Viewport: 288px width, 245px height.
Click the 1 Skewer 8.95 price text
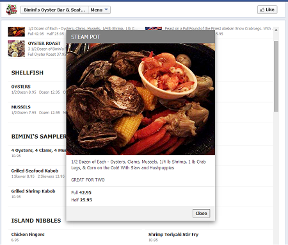[23, 176]
